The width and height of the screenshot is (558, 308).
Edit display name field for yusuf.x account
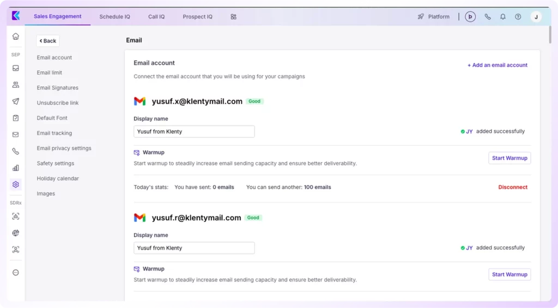194,132
